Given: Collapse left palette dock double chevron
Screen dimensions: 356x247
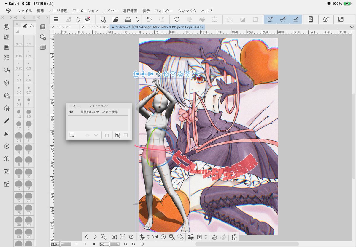Looking at the screenshot, I should (2, 18).
